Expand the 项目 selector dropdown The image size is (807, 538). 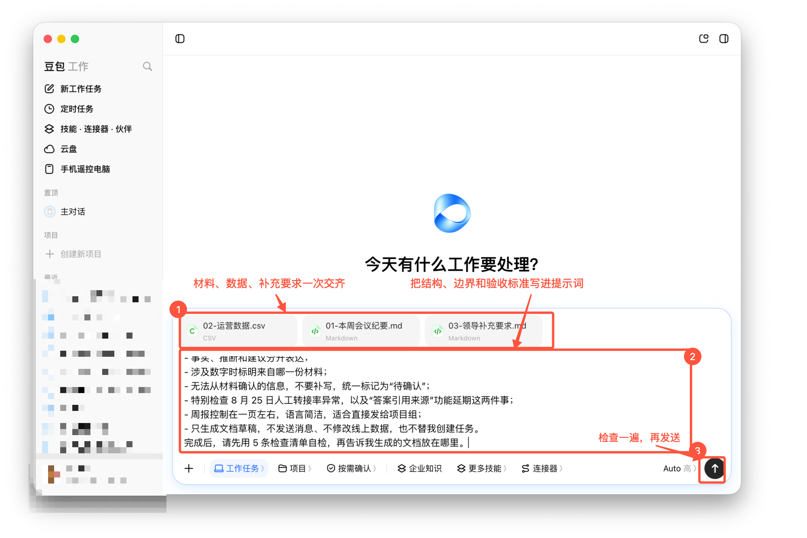[x=295, y=468]
